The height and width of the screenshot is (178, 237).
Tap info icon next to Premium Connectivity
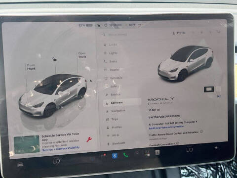click(178, 143)
